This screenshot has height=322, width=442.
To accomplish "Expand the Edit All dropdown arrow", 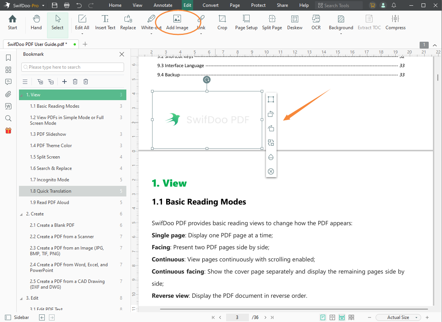I will [x=82, y=34].
